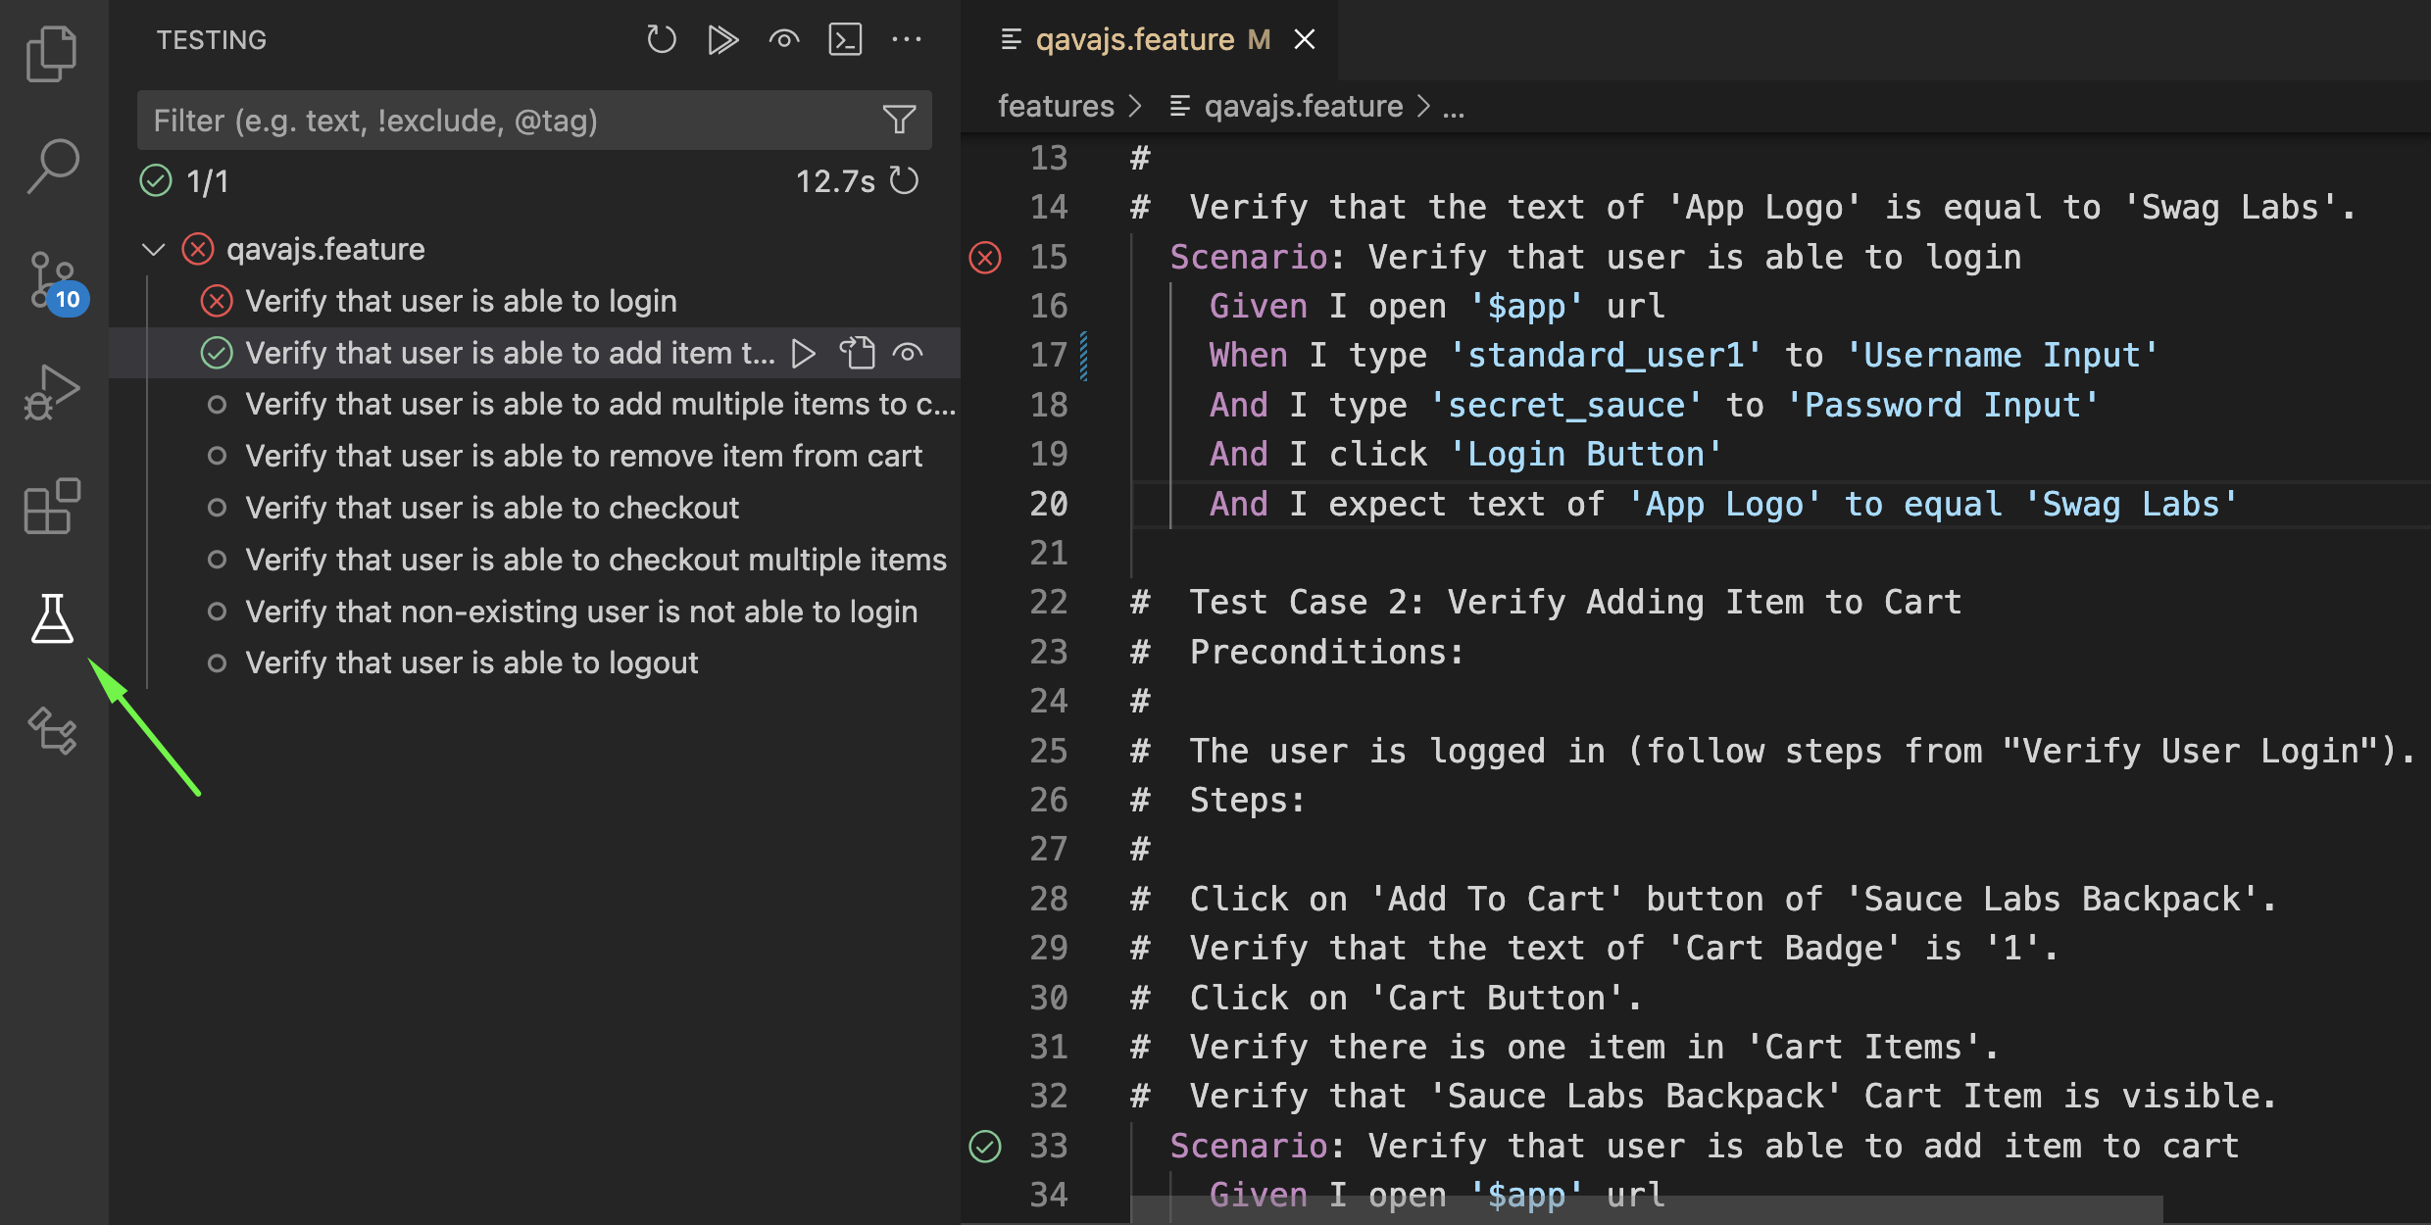
Task: Rerun last test run icon next to 12.7s
Action: tap(904, 180)
